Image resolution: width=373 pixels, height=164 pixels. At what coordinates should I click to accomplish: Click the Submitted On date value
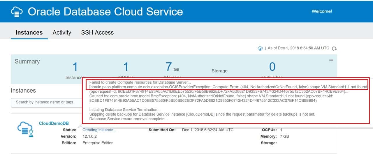[x=208, y=130]
